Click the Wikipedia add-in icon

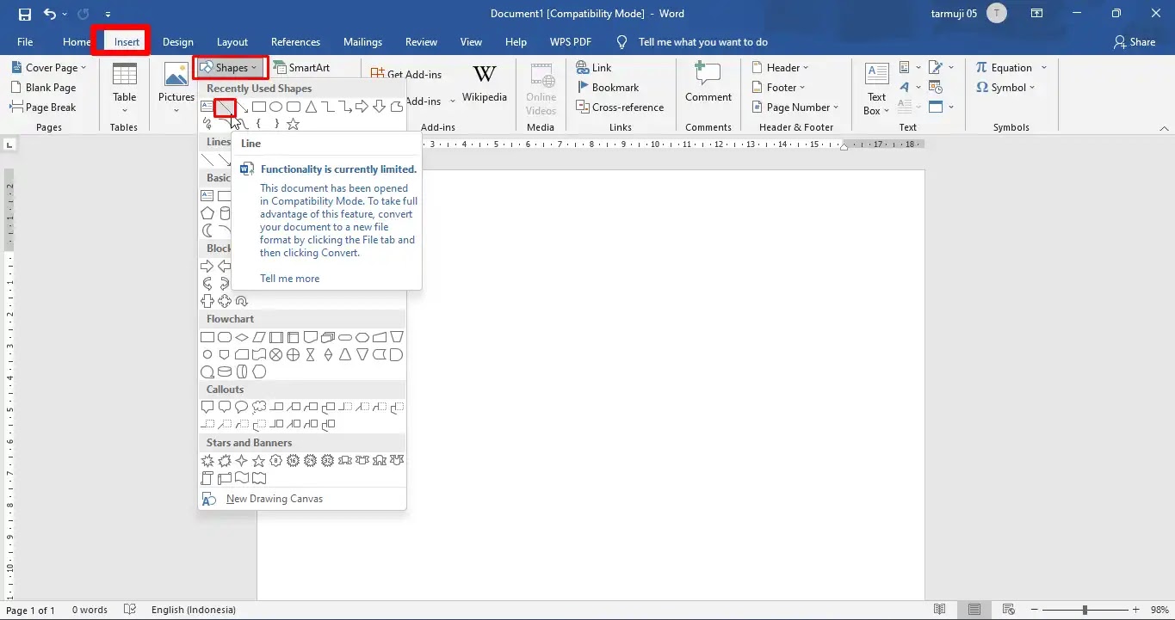pos(485,84)
